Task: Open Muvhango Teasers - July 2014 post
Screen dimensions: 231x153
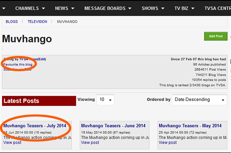Action: [35, 126]
